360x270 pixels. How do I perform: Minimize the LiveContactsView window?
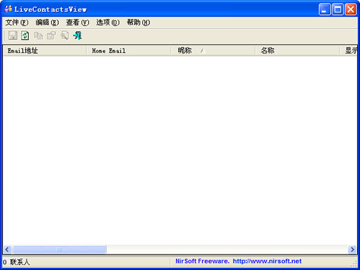point(325,10)
